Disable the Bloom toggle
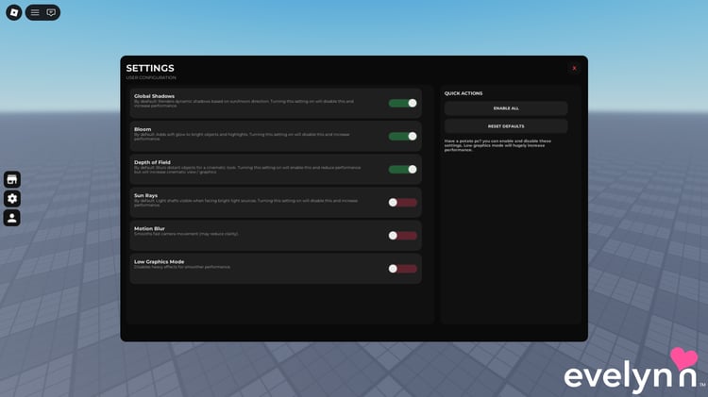Screen dimensions: 708x397 [x=403, y=136]
